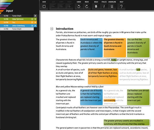Click the Introduction heading
Screen dimensions: 154x130
65,29
